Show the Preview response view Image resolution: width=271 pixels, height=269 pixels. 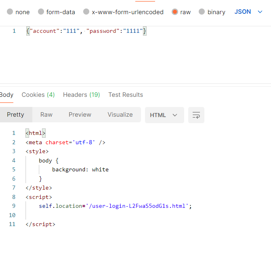coord(80,115)
